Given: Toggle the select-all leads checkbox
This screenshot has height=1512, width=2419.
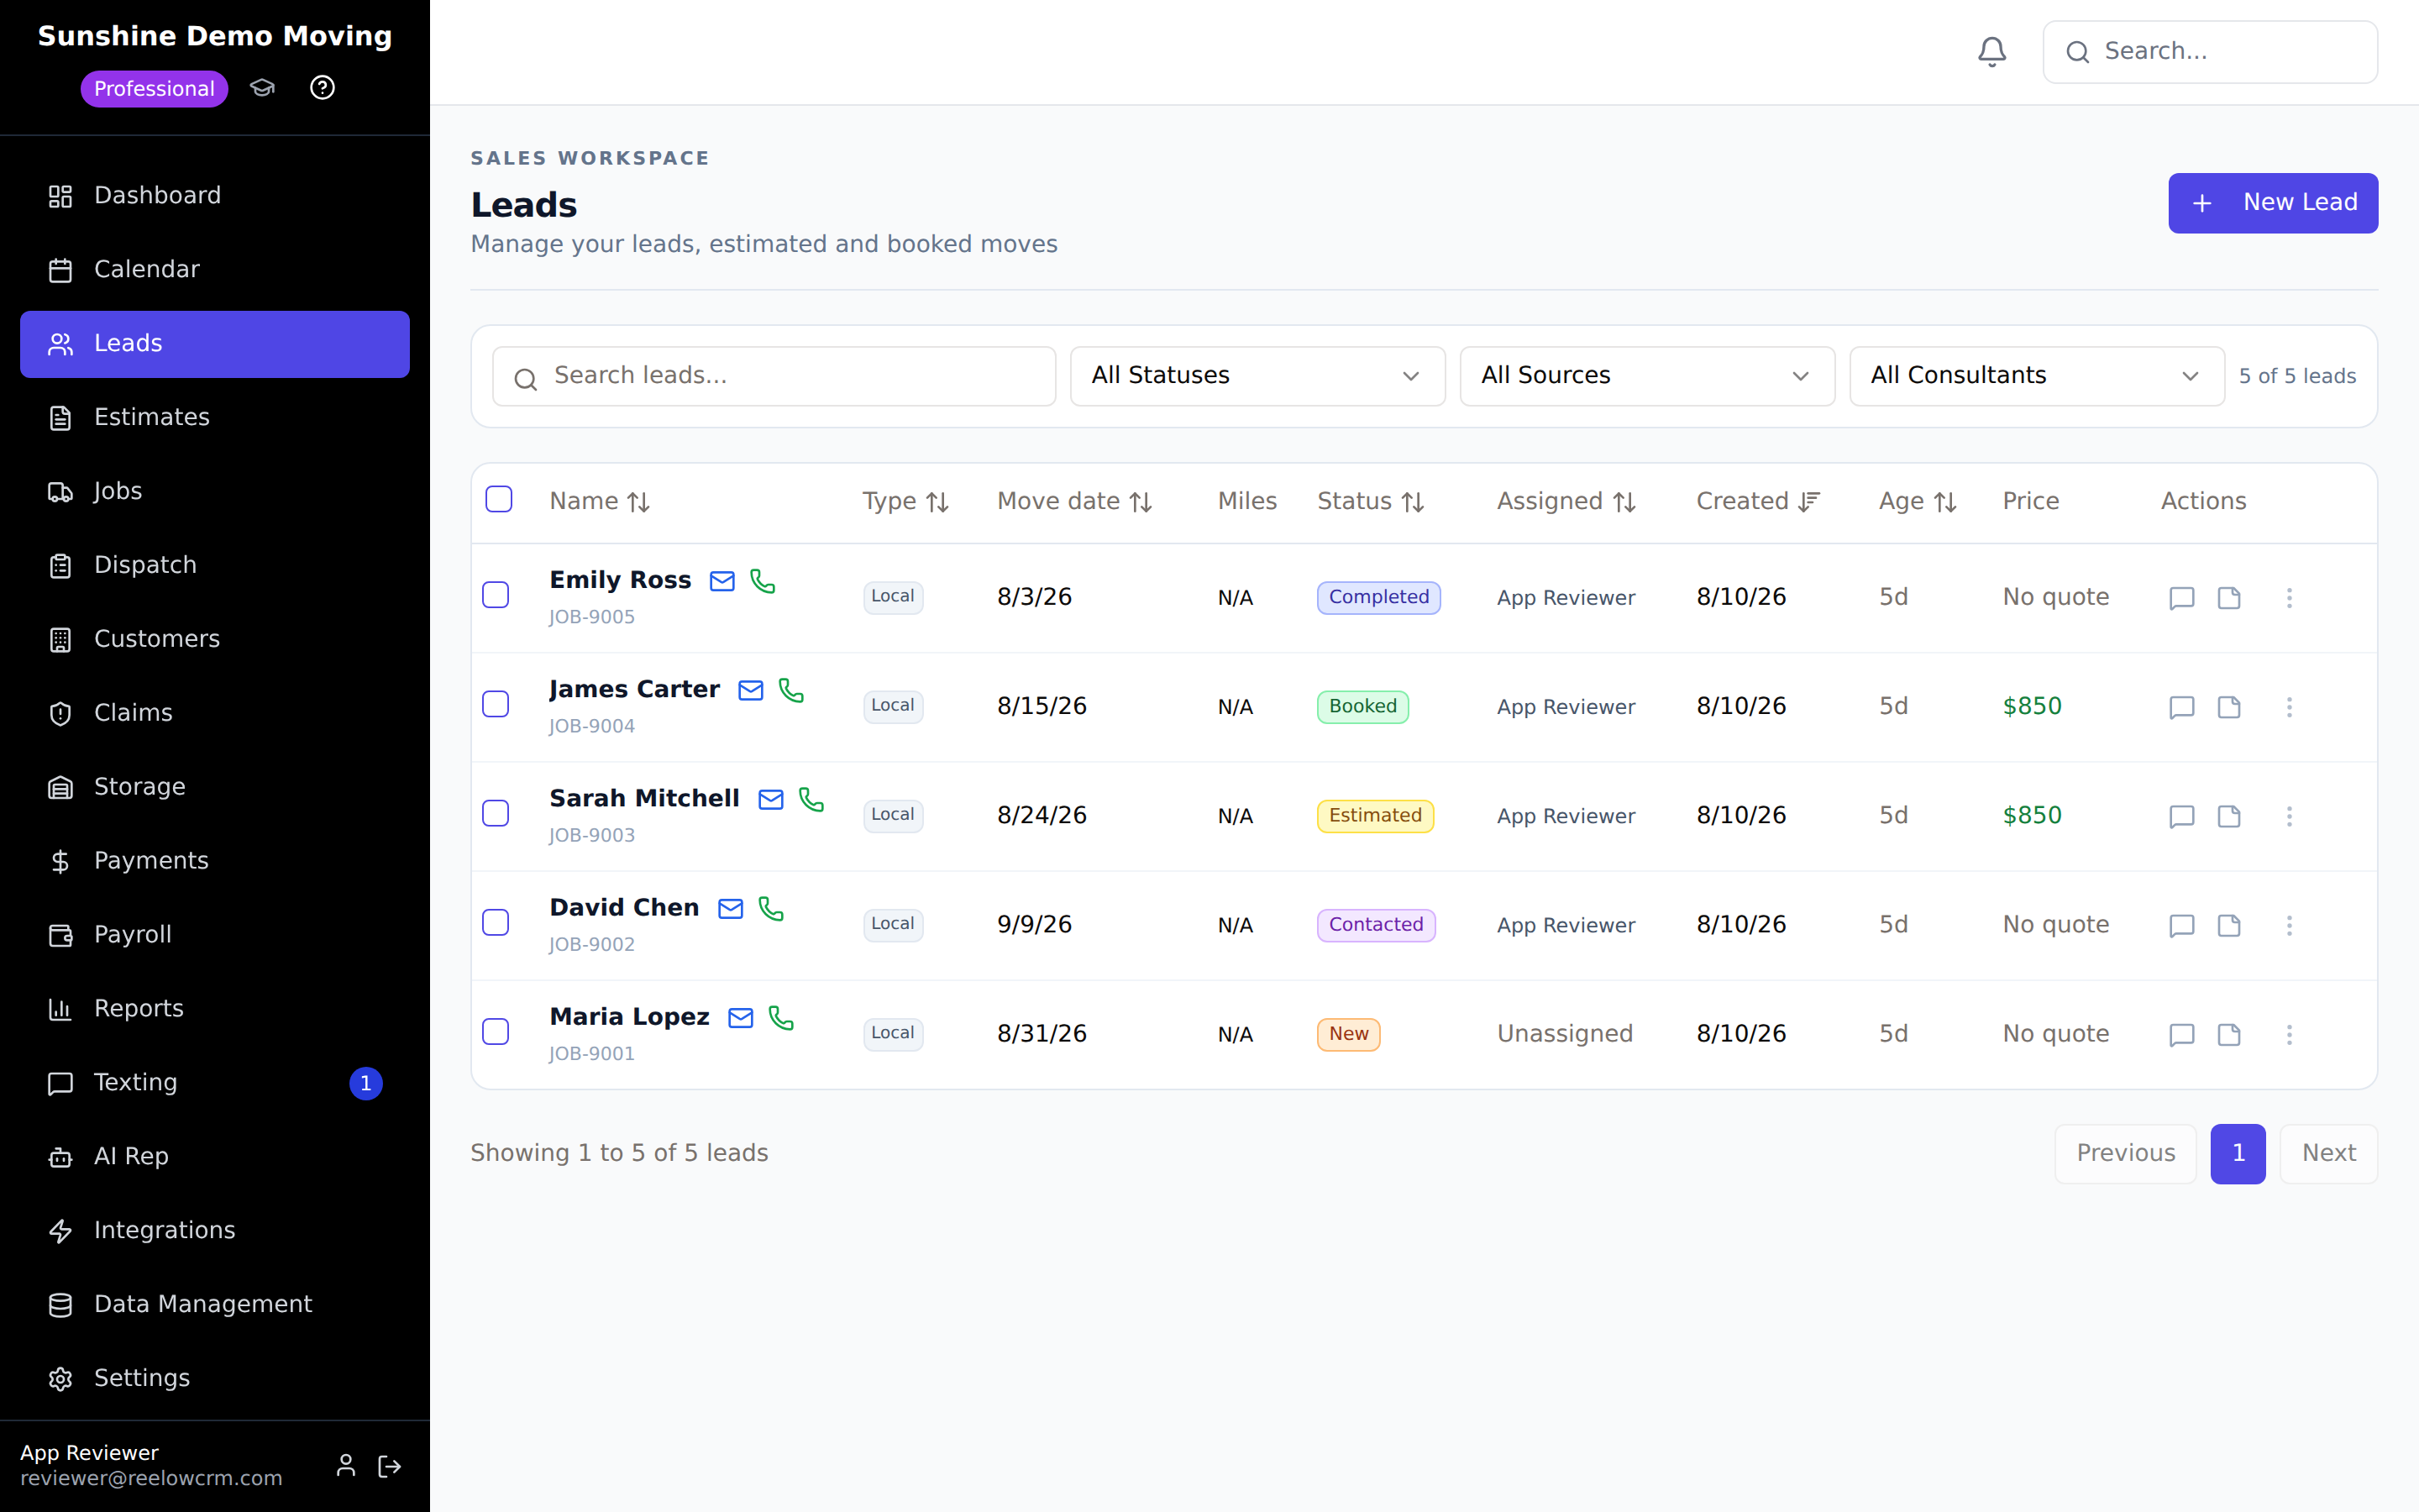Looking at the screenshot, I should coord(499,499).
